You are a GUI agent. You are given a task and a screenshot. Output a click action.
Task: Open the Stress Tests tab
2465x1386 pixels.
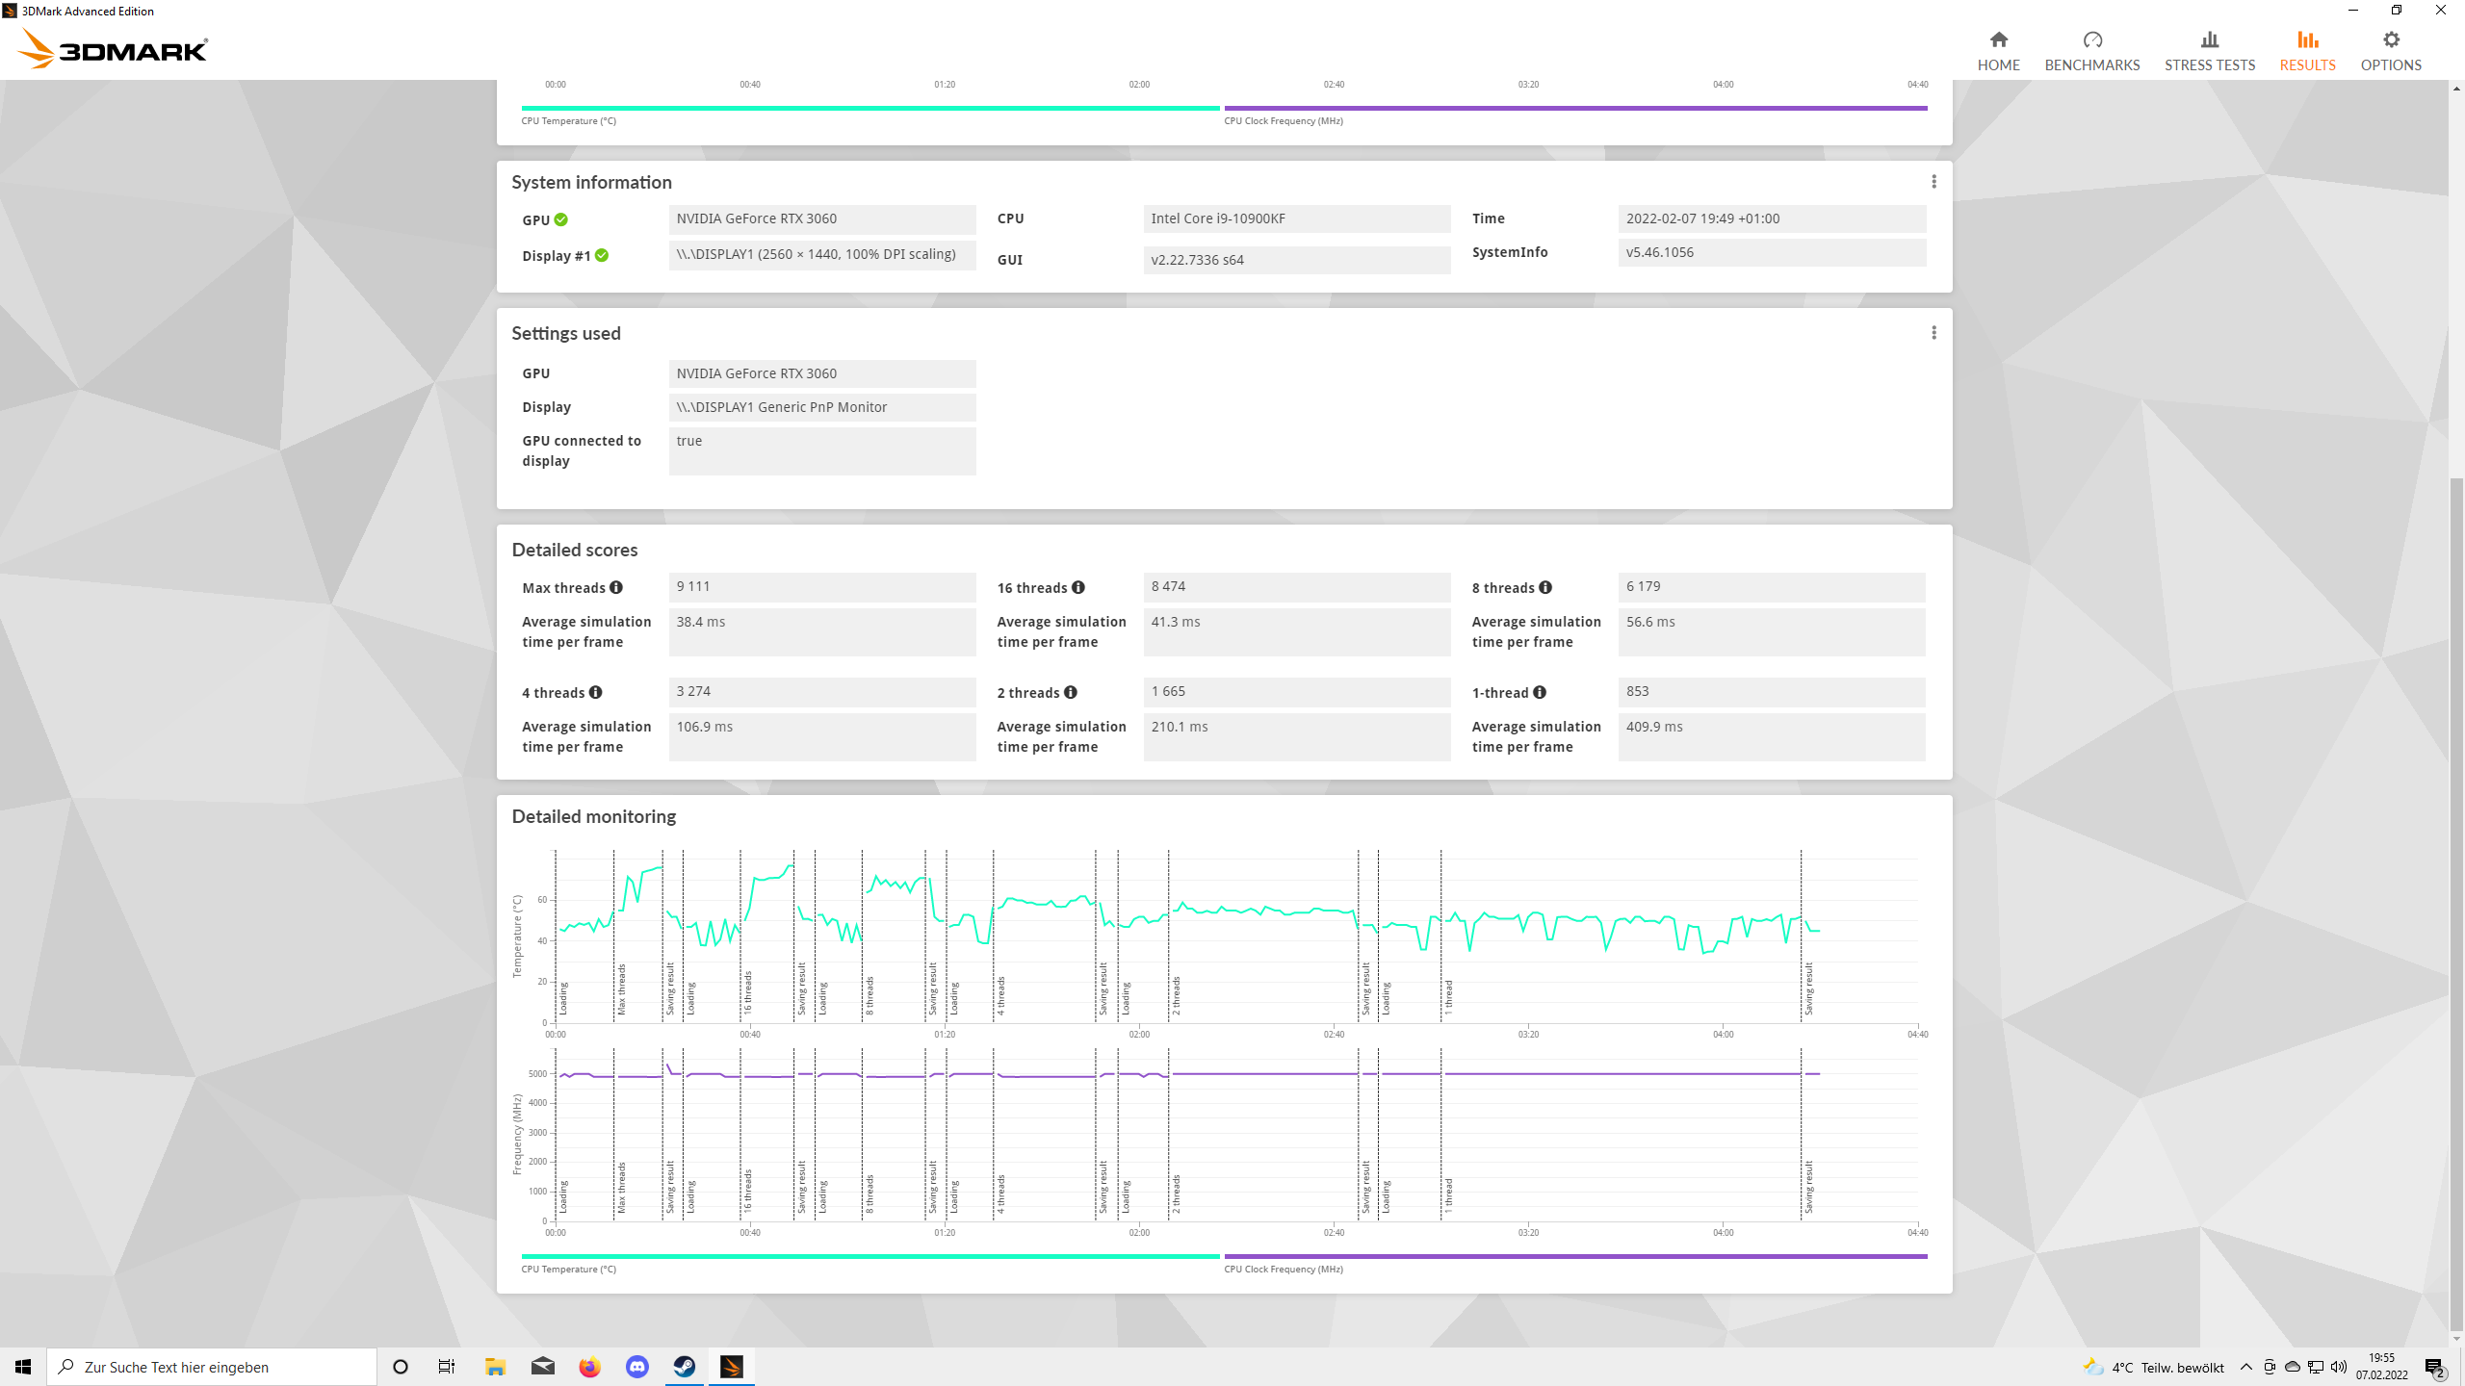coord(2209,50)
